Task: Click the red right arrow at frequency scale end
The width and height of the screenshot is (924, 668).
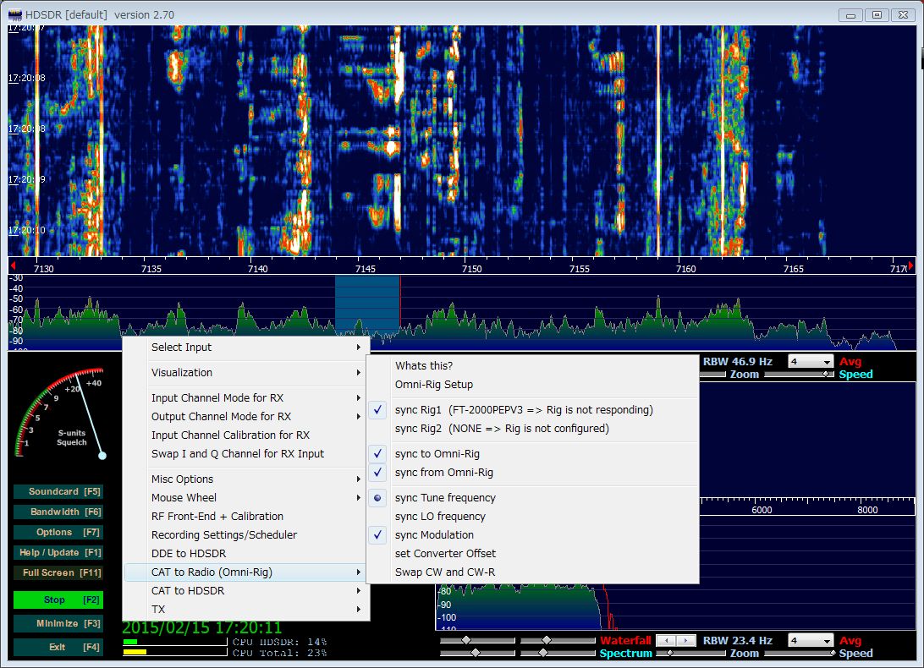Action: point(910,266)
